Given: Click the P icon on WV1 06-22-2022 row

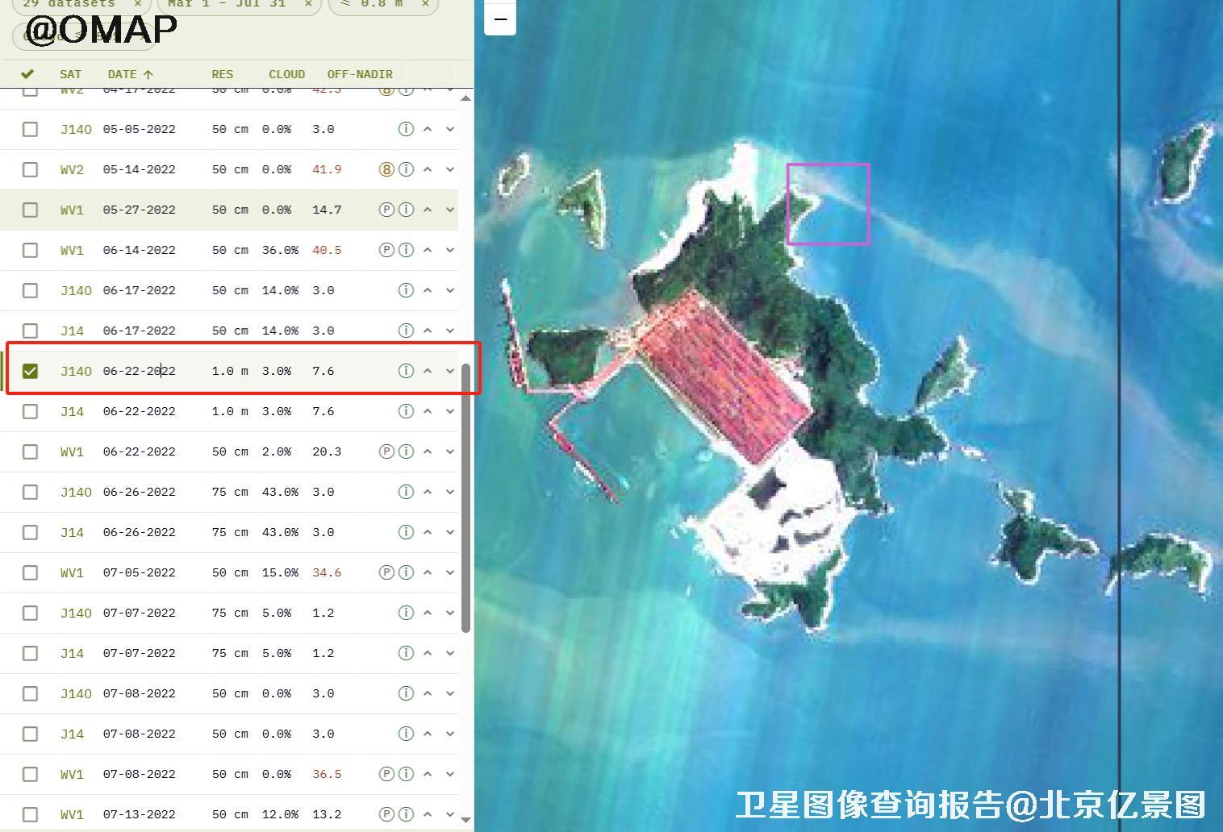Looking at the screenshot, I should click(386, 451).
